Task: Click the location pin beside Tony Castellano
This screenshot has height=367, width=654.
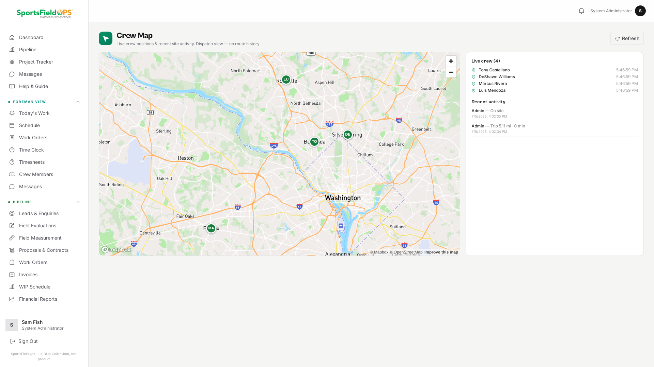Action: 473,70
